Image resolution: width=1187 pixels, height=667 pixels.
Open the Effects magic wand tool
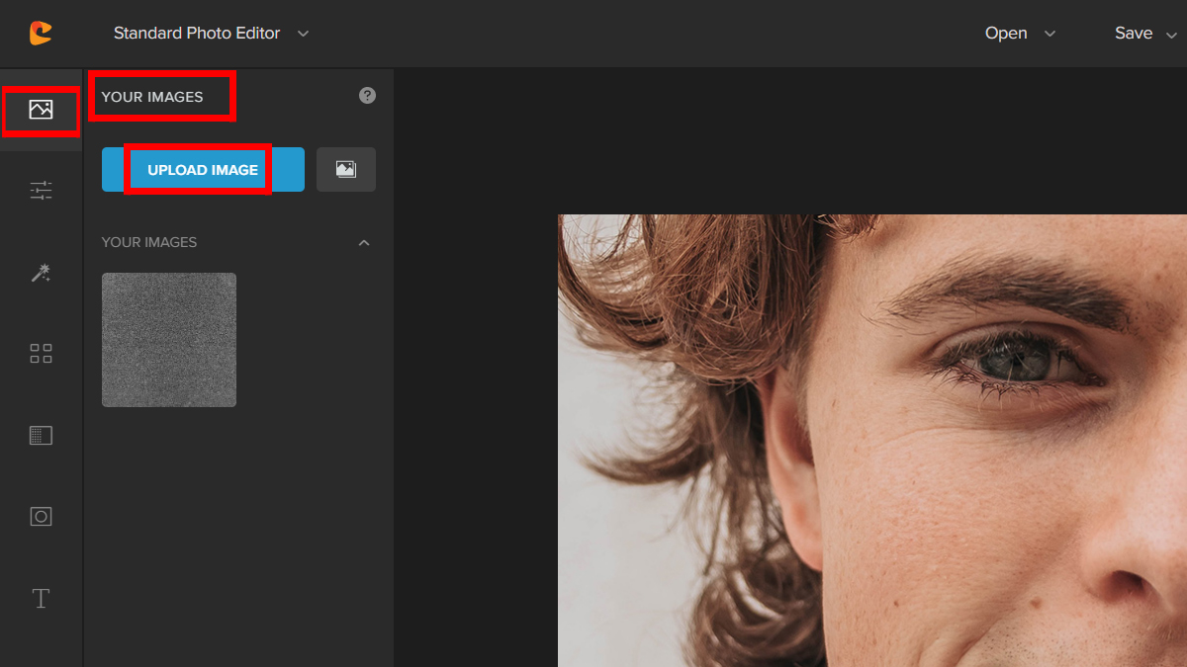pos(41,273)
